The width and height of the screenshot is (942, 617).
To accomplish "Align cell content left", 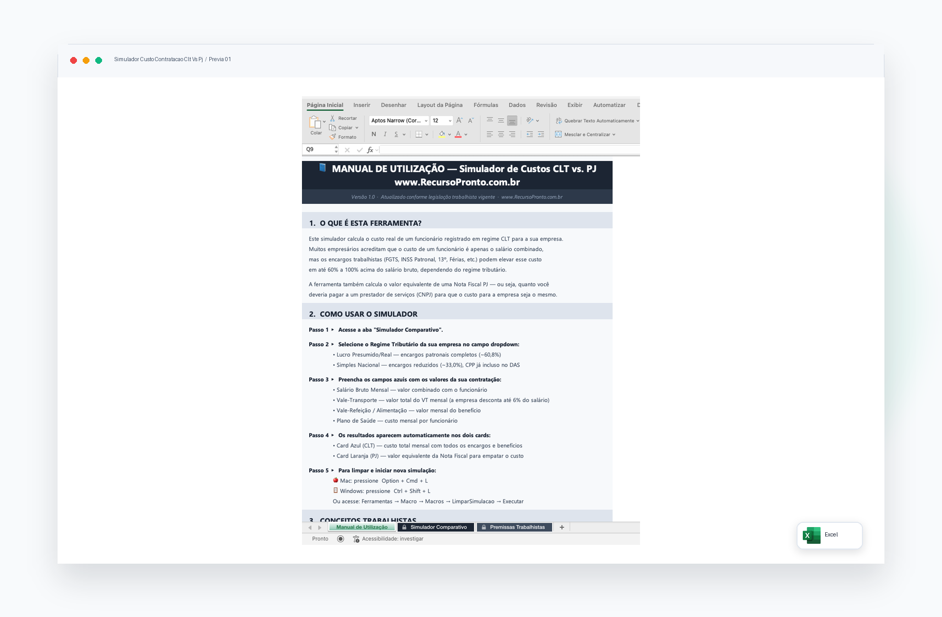I will click(490, 134).
